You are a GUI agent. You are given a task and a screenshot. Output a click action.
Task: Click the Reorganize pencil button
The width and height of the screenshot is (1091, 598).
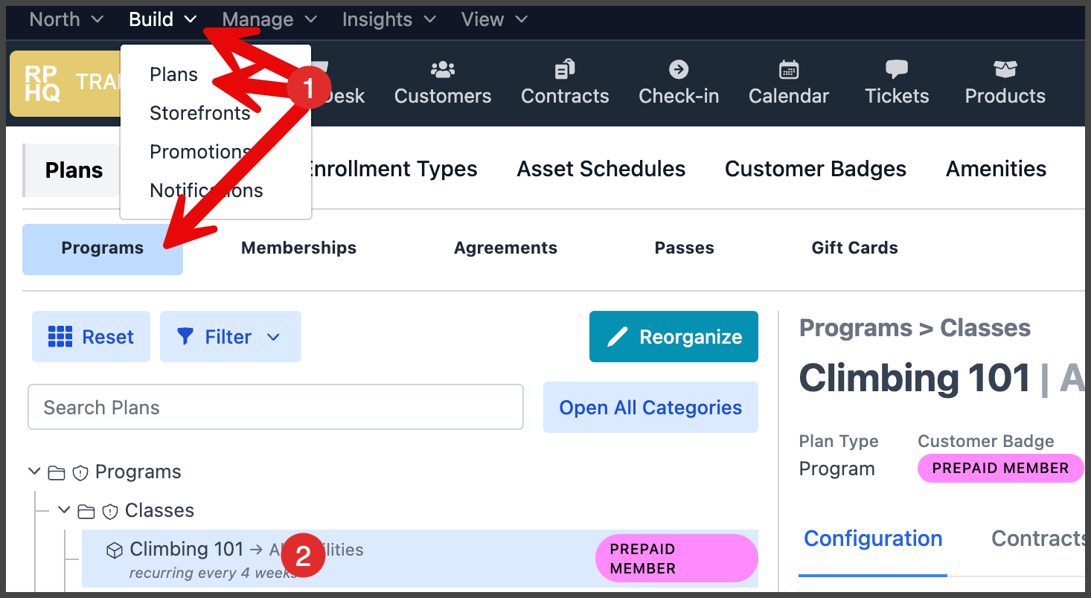click(674, 337)
